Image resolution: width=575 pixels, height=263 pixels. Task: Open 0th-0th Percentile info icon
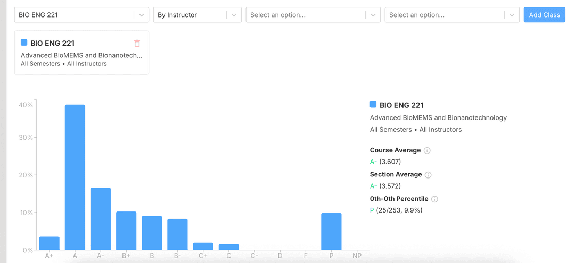[x=434, y=199]
